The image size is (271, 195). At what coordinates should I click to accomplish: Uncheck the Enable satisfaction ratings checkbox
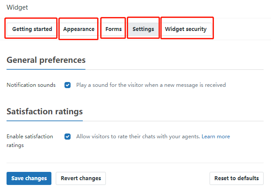coord(68,137)
